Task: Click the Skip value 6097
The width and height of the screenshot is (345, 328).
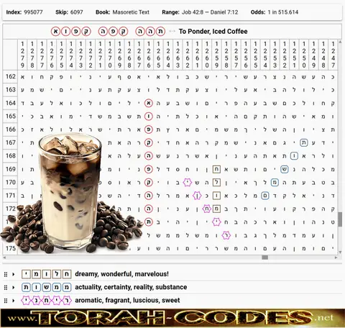Action: [x=76, y=12]
